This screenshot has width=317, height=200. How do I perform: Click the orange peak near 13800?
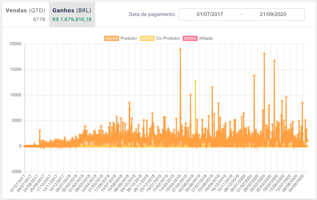254,75
